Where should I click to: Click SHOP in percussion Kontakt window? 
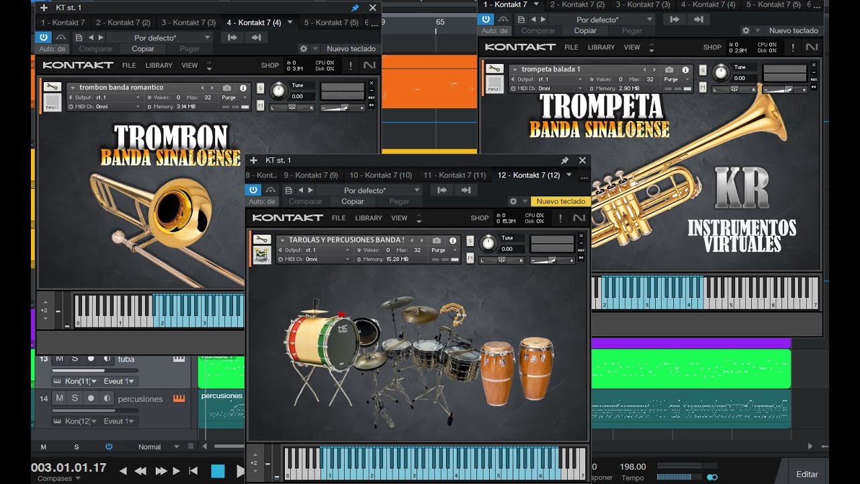point(480,218)
